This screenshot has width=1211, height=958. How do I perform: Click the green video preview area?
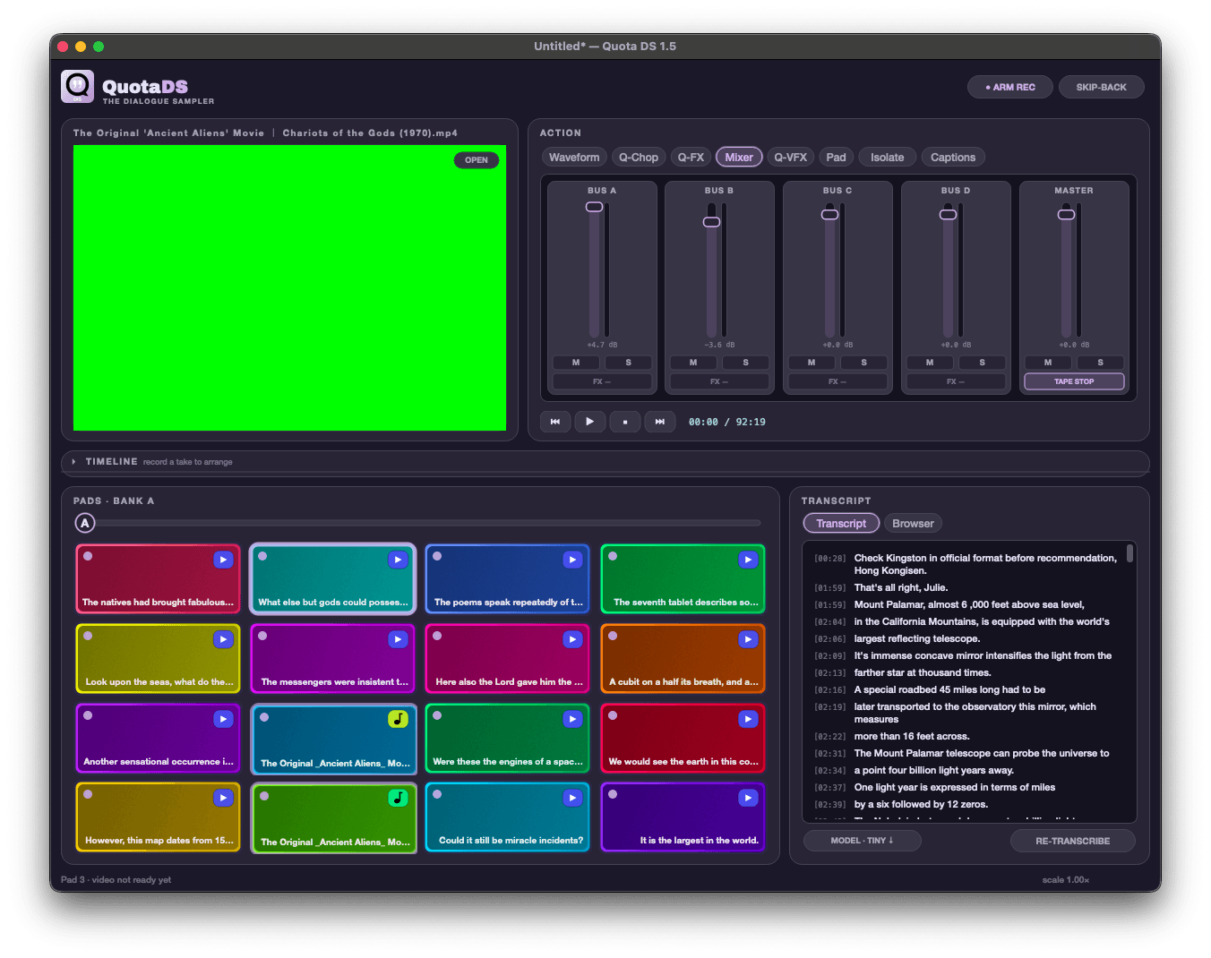point(289,287)
